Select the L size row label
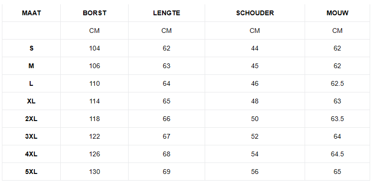 (32, 83)
